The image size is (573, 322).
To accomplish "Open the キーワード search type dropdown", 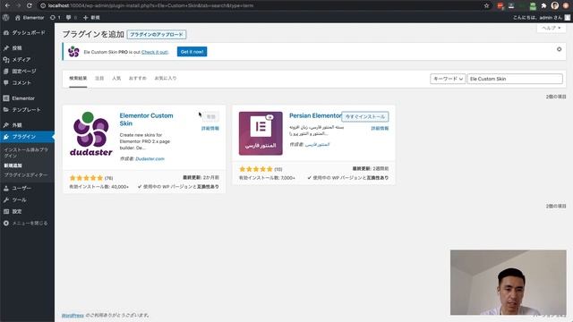I will (x=448, y=79).
